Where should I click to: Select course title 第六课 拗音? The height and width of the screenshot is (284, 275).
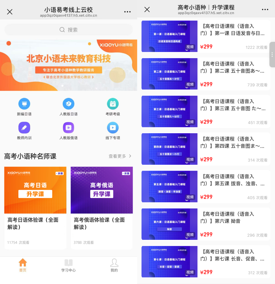(x=227, y=217)
